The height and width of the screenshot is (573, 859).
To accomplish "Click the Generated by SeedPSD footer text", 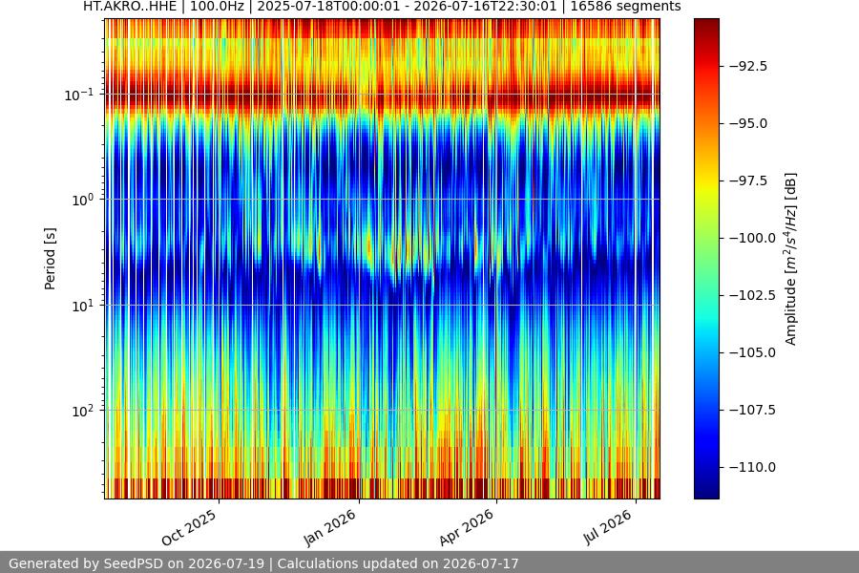I will pyautogui.click(x=263, y=563).
